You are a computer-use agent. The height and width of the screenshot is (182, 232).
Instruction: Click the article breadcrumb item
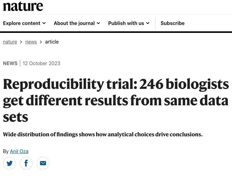point(52,42)
